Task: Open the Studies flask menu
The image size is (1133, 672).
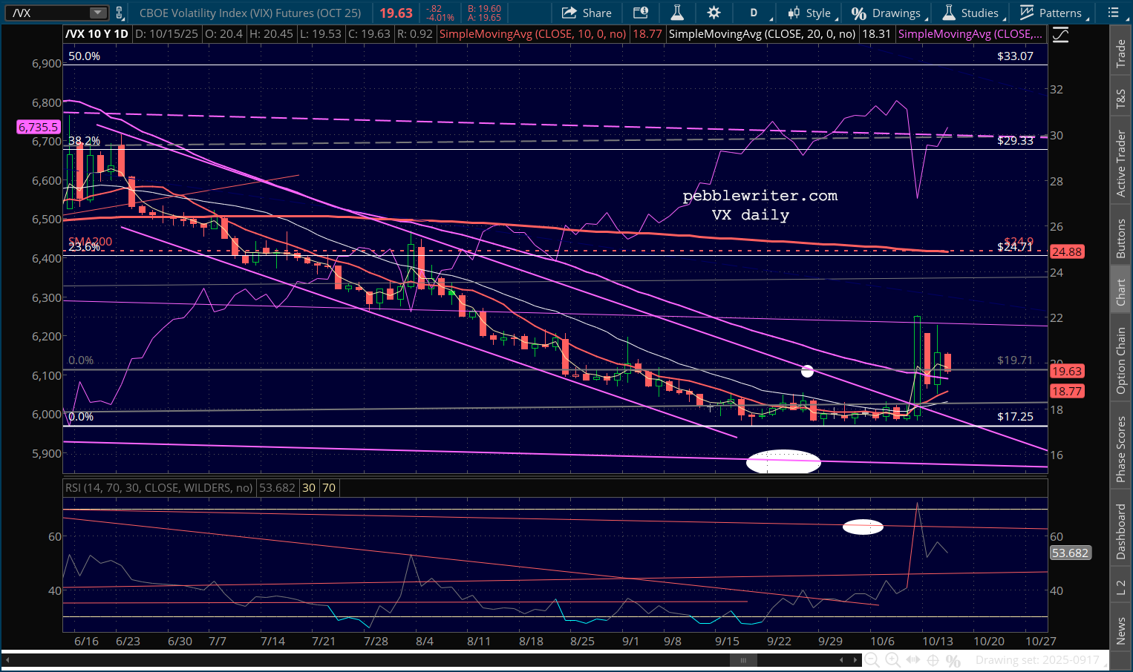Action: tap(971, 13)
